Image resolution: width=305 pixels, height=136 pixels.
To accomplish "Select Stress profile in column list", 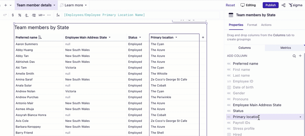I will (x=244, y=129).
